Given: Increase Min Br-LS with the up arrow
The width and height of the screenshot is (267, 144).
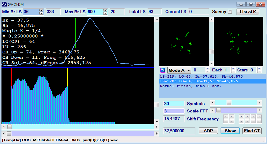Looking at the screenshot, I should pyautogui.click(x=41, y=11).
